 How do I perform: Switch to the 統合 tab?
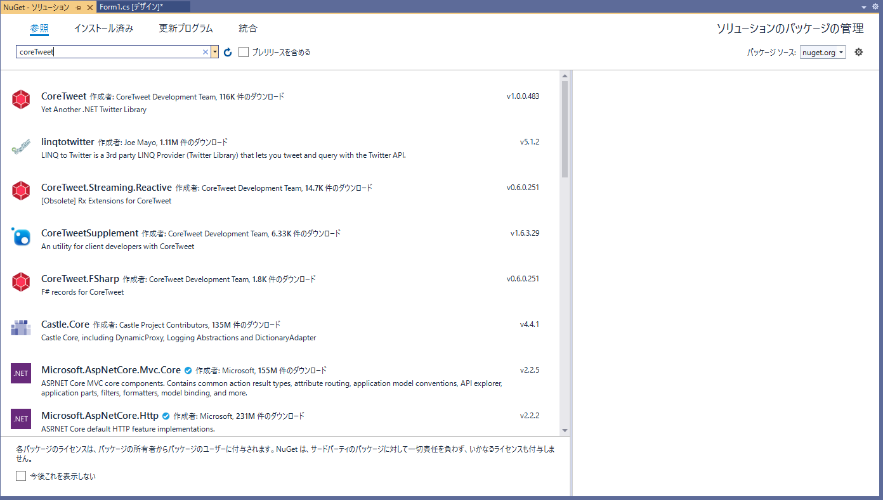(x=248, y=29)
